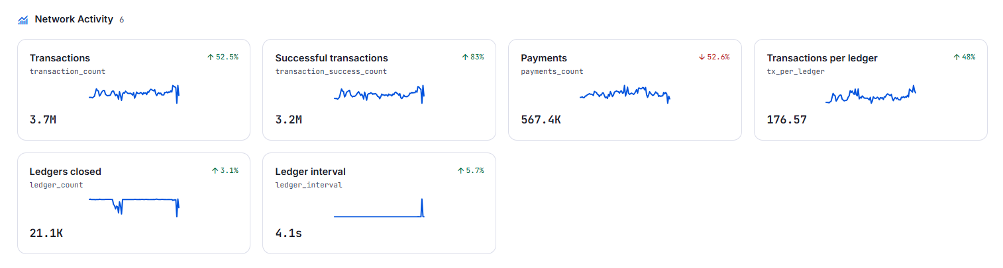Click the transaction_success_count sparkline chart

[379, 94]
